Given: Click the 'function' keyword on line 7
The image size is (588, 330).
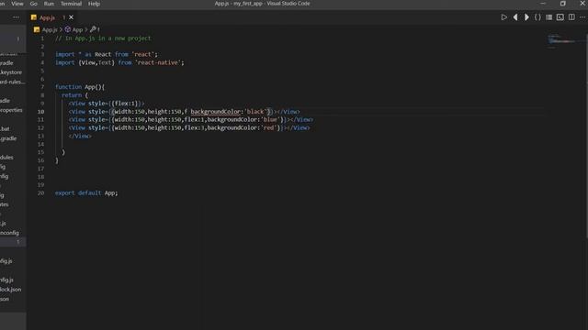Looking at the screenshot, I should coord(68,87).
